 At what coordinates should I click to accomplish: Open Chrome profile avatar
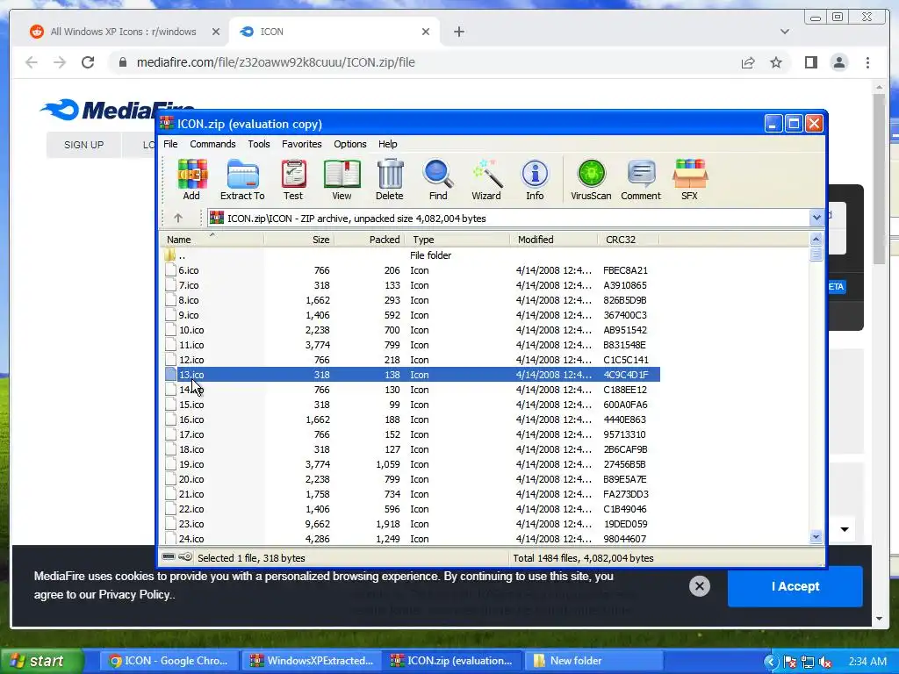click(x=839, y=62)
